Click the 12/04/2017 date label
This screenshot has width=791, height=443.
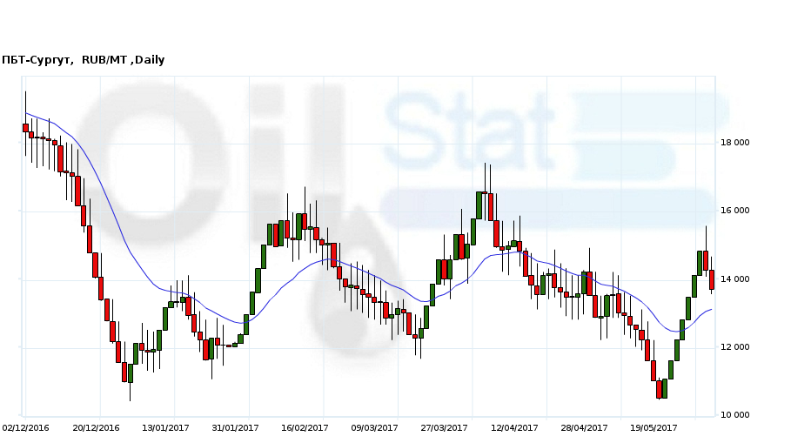point(514,427)
